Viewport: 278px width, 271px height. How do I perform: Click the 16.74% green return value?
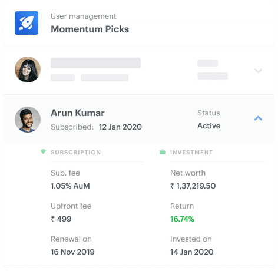[x=182, y=219]
